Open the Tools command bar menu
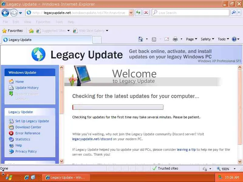Image resolution: width=243 pixels, height=182 pixels. click(223, 39)
